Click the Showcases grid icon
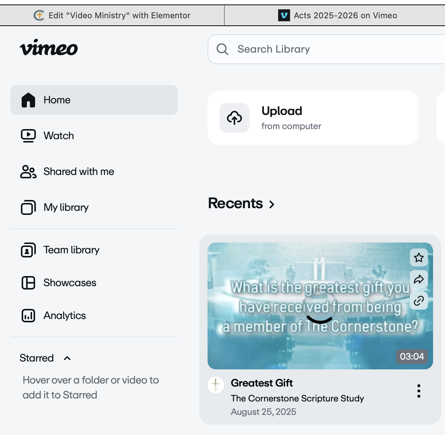Viewport: 445px width, 435px height. [x=28, y=283]
